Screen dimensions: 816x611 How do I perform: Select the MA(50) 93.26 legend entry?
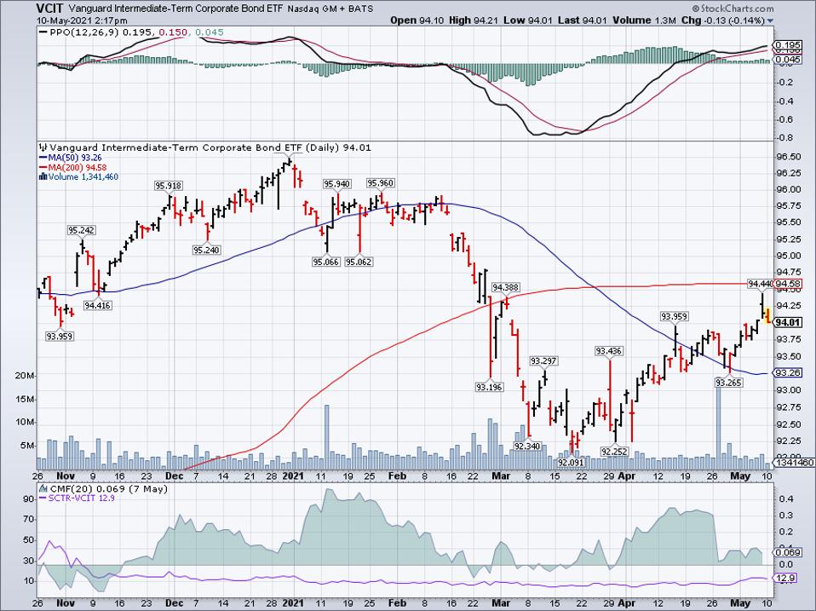click(70, 157)
